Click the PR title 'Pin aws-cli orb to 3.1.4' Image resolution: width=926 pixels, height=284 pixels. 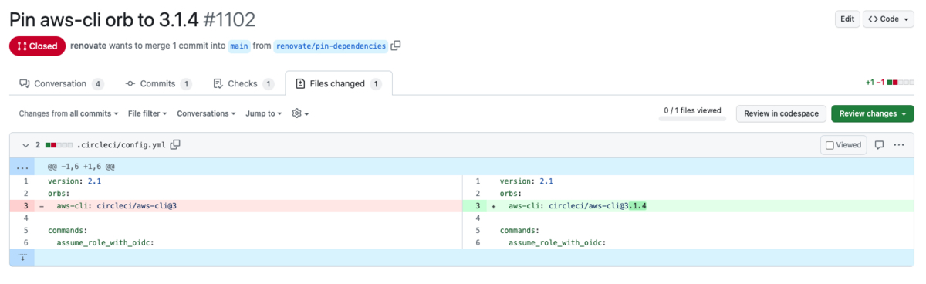point(104,19)
